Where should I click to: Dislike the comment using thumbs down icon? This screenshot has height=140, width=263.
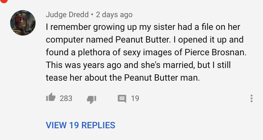tap(91, 99)
